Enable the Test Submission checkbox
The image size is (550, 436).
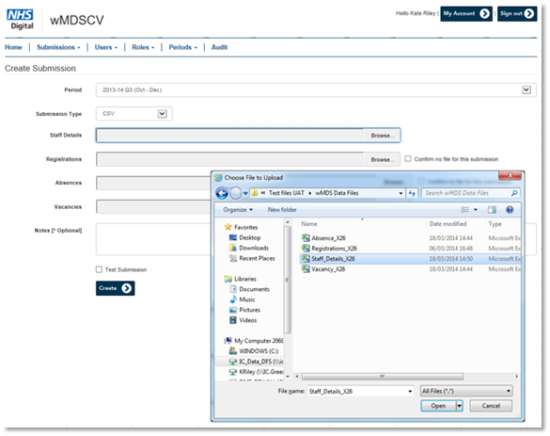coord(99,269)
